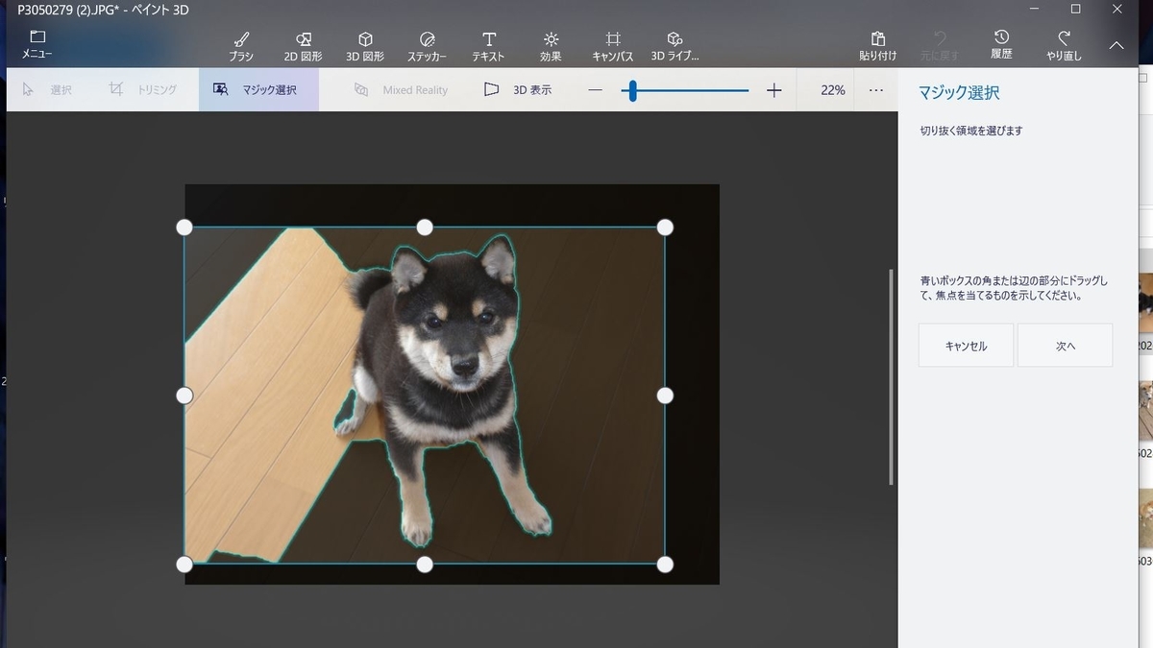Click the 元に戻す undo button
Screen dimensions: 1153x648
940,46
